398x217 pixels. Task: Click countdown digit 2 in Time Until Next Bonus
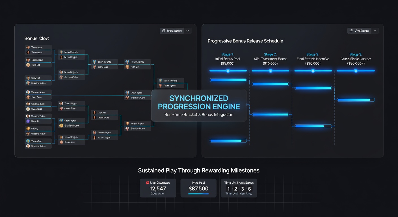pyautogui.click(x=235, y=189)
